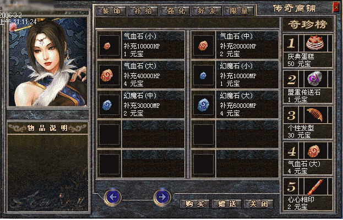This screenshot has height=220, width=343.
Task: Click the 个性发型 comb icon
Action: tap(315, 114)
